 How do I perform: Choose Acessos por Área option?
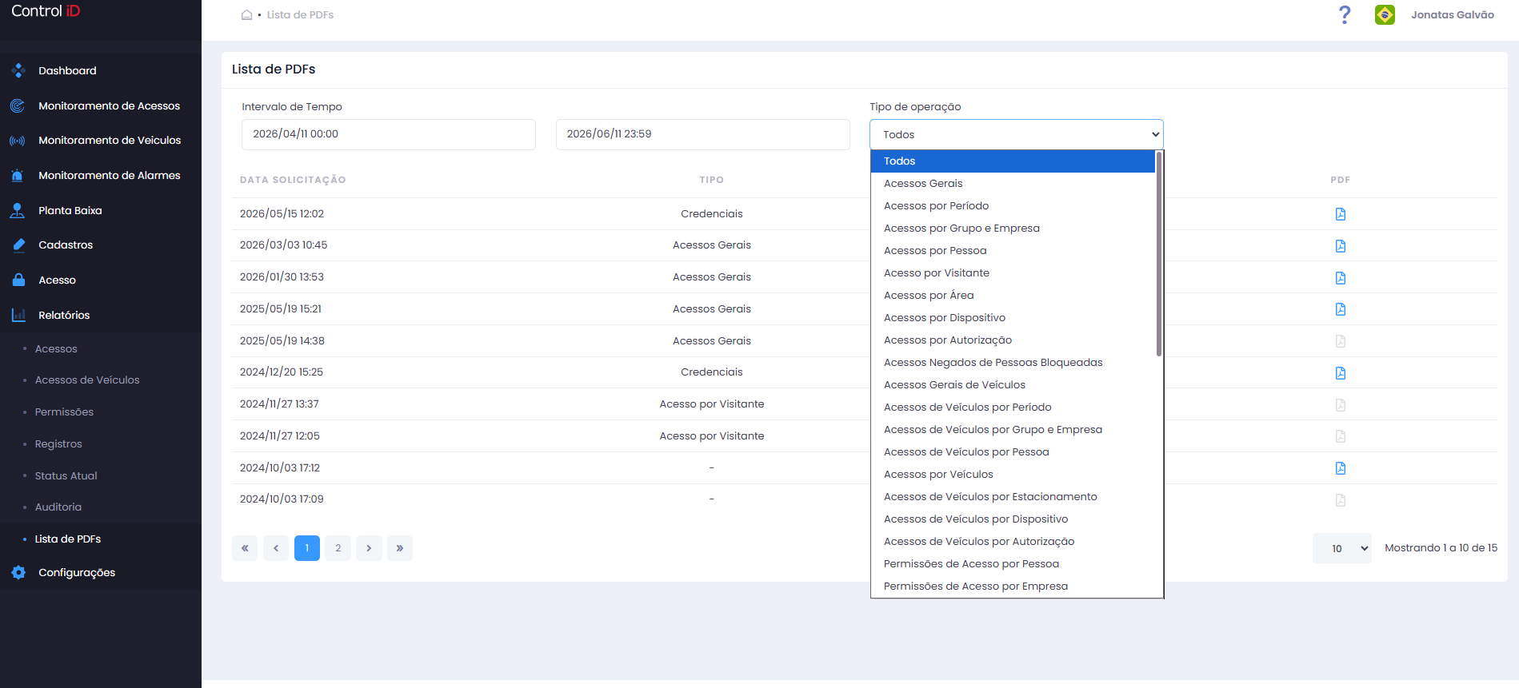click(x=1013, y=295)
